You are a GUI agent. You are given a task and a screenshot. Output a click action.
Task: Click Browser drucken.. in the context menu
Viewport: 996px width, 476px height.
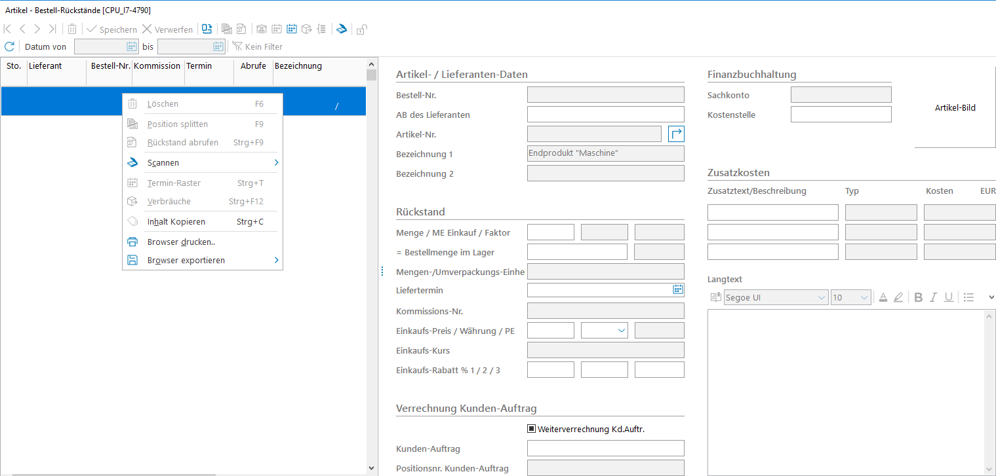coord(181,242)
